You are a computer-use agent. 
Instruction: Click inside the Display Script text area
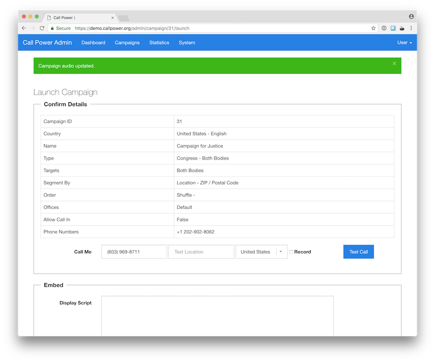point(217,316)
